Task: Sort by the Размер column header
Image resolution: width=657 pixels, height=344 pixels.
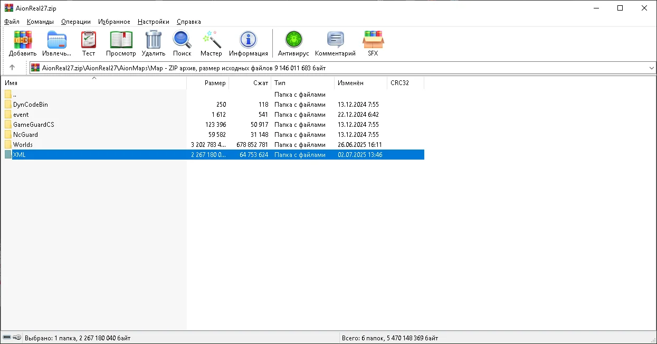Action: pos(208,83)
